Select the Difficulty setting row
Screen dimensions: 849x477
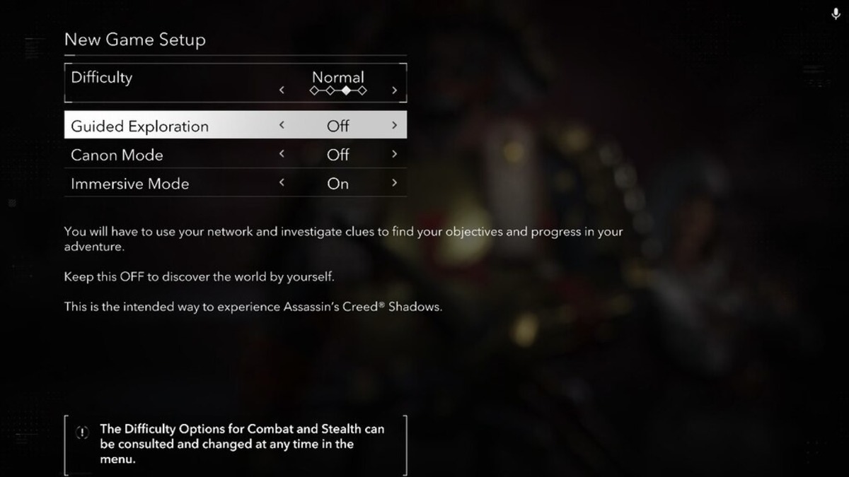tap(102, 78)
